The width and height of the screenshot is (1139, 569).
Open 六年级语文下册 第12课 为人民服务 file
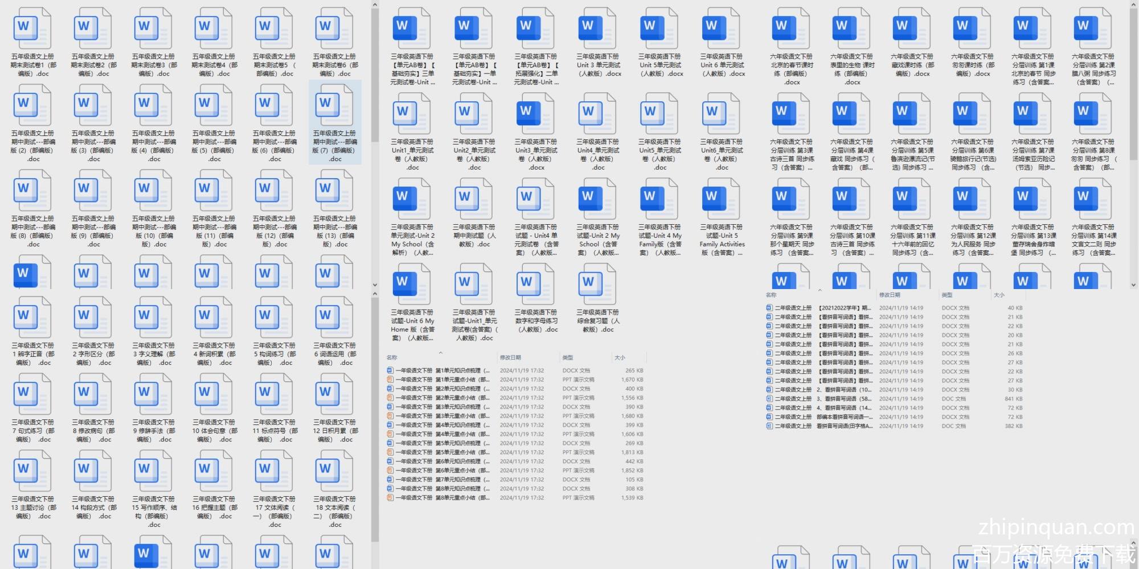point(972,199)
